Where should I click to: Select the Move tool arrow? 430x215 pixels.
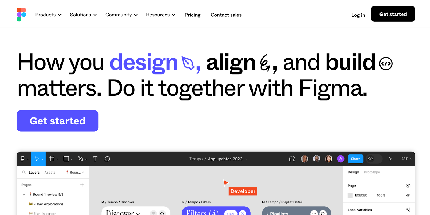coord(37,159)
